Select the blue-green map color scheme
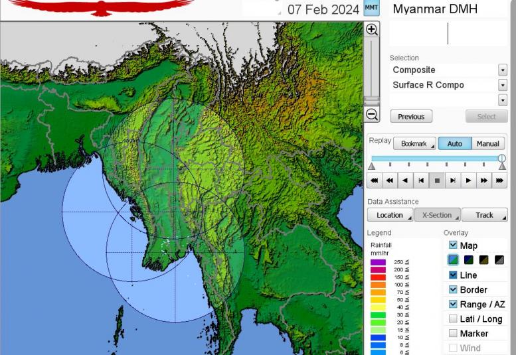 [453, 260]
